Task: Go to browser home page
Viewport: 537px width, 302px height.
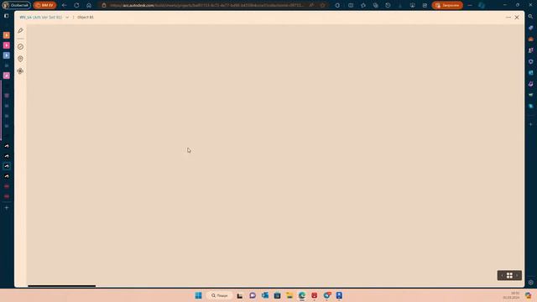Action: 89,5
